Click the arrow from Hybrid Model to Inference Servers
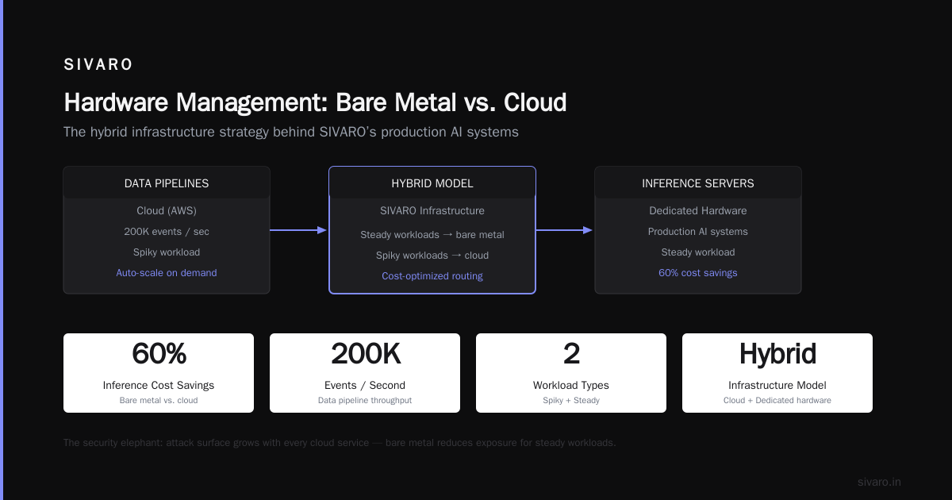 click(x=565, y=230)
